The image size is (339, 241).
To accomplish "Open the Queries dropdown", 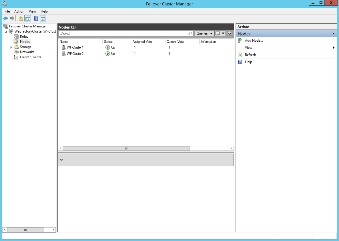I will click(205, 33).
